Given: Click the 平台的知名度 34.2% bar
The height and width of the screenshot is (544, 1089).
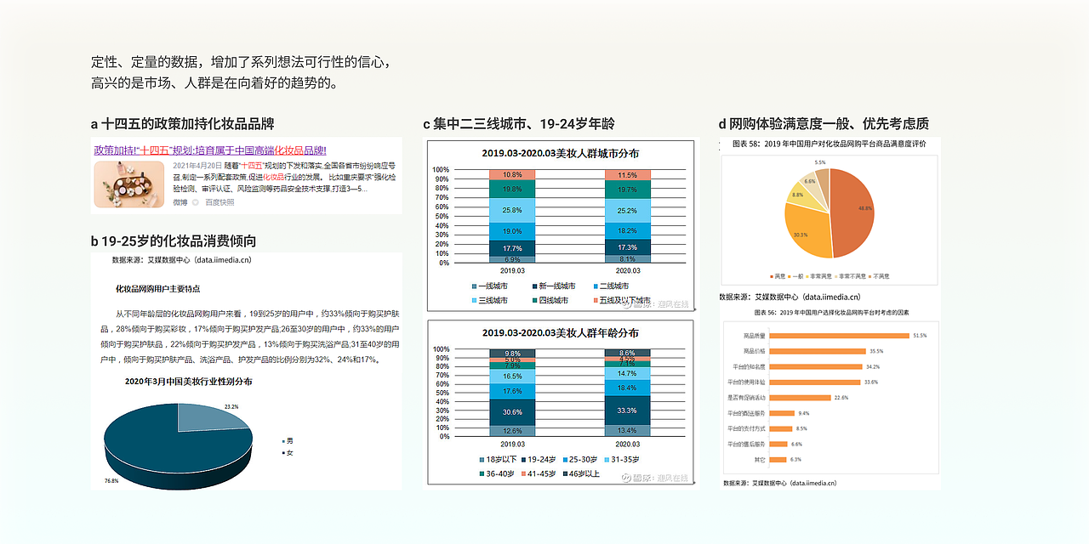Looking at the screenshot, I should [815, 366].
